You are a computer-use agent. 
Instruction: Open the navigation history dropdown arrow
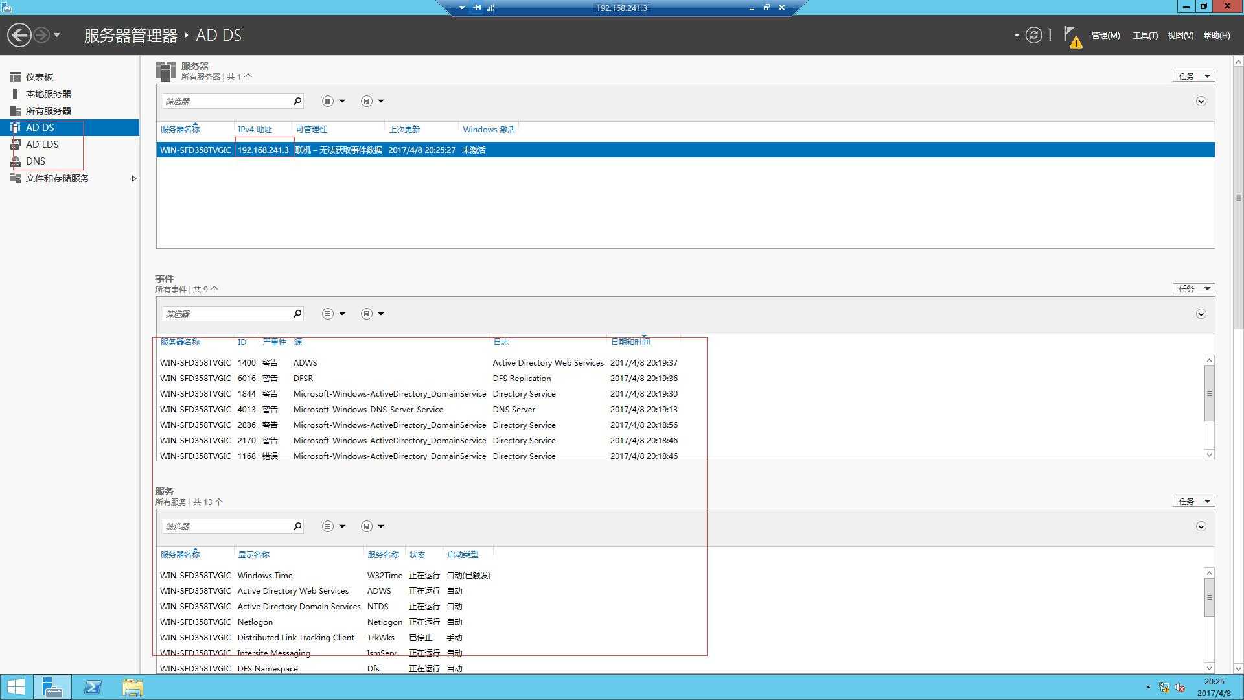(57, 35)
